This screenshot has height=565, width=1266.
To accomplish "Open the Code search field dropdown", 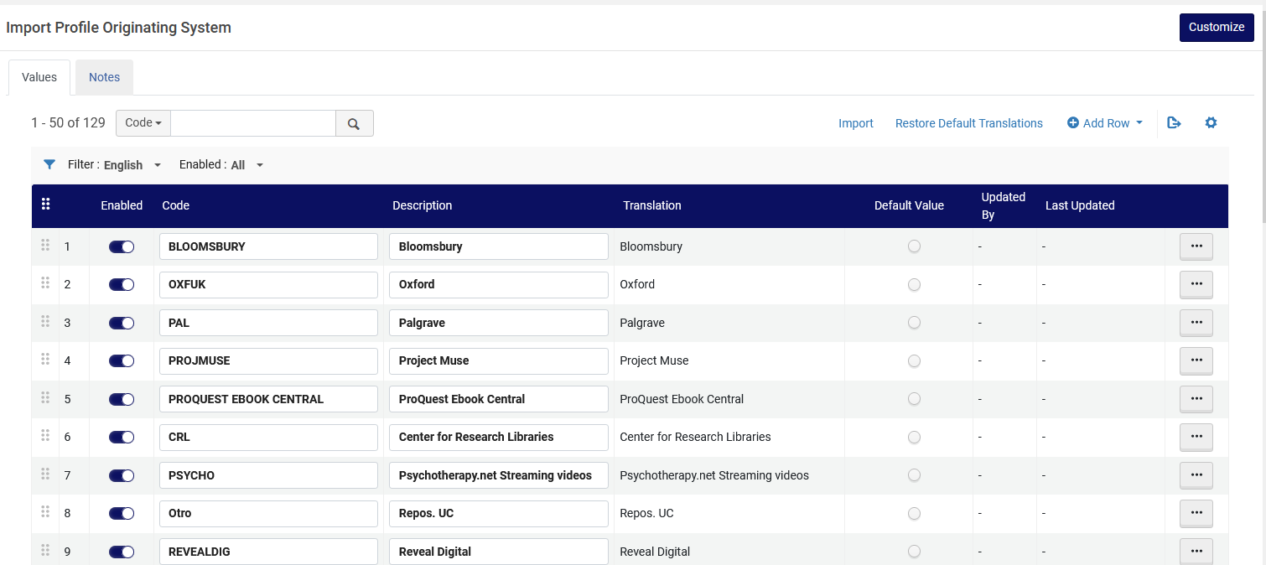I will pos(143,123).
